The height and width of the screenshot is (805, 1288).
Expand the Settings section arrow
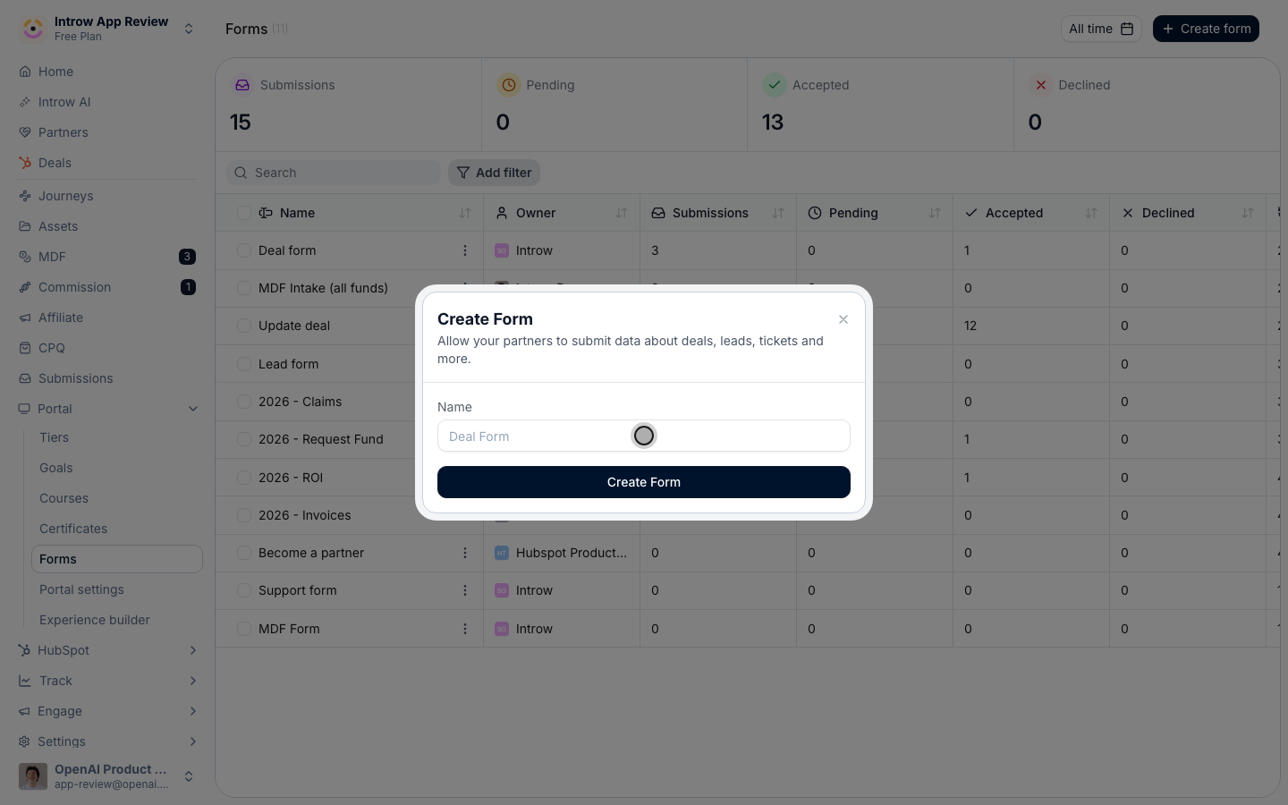pos(193,741)
